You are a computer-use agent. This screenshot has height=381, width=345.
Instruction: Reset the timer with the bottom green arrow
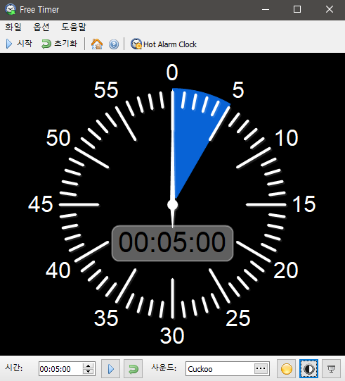point(133,369)
